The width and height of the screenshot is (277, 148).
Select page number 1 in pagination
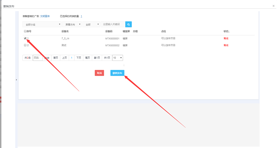pos(72,58)
